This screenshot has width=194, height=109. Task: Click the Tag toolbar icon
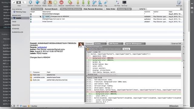click(x=105, y=3)
